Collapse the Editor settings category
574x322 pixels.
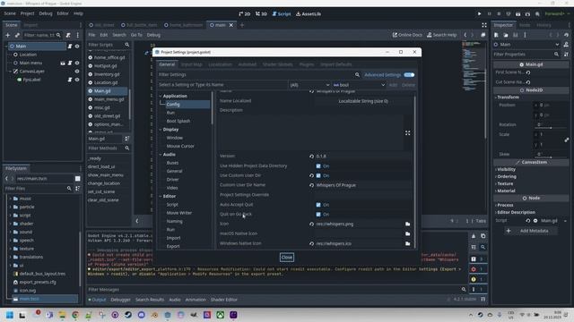click(x=161, y=196)
